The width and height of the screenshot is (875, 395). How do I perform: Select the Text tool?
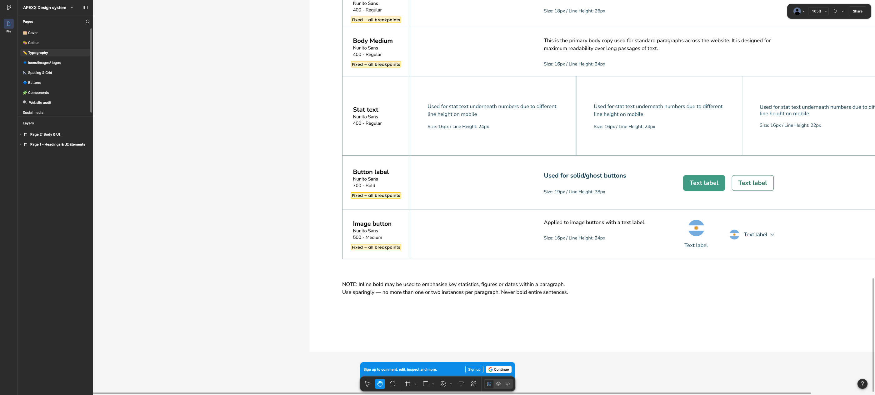(461, 384)
